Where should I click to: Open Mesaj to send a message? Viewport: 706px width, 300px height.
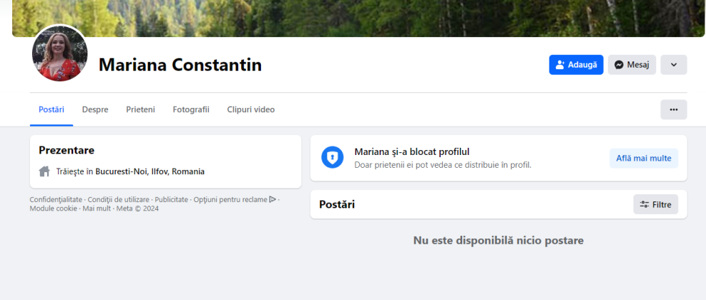click(x=632, y=65)
